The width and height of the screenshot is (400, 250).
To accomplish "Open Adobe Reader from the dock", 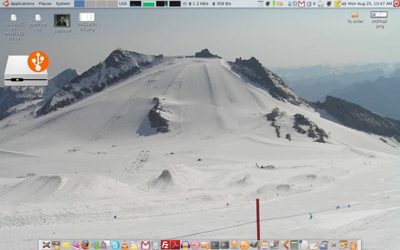I will click(175, 245).
